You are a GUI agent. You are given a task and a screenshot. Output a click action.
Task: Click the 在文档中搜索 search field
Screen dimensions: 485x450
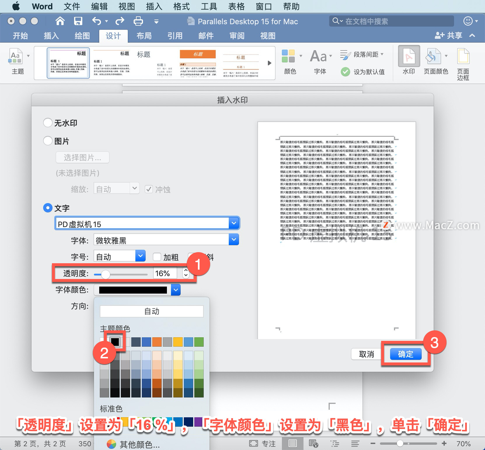tap(391, 21)
